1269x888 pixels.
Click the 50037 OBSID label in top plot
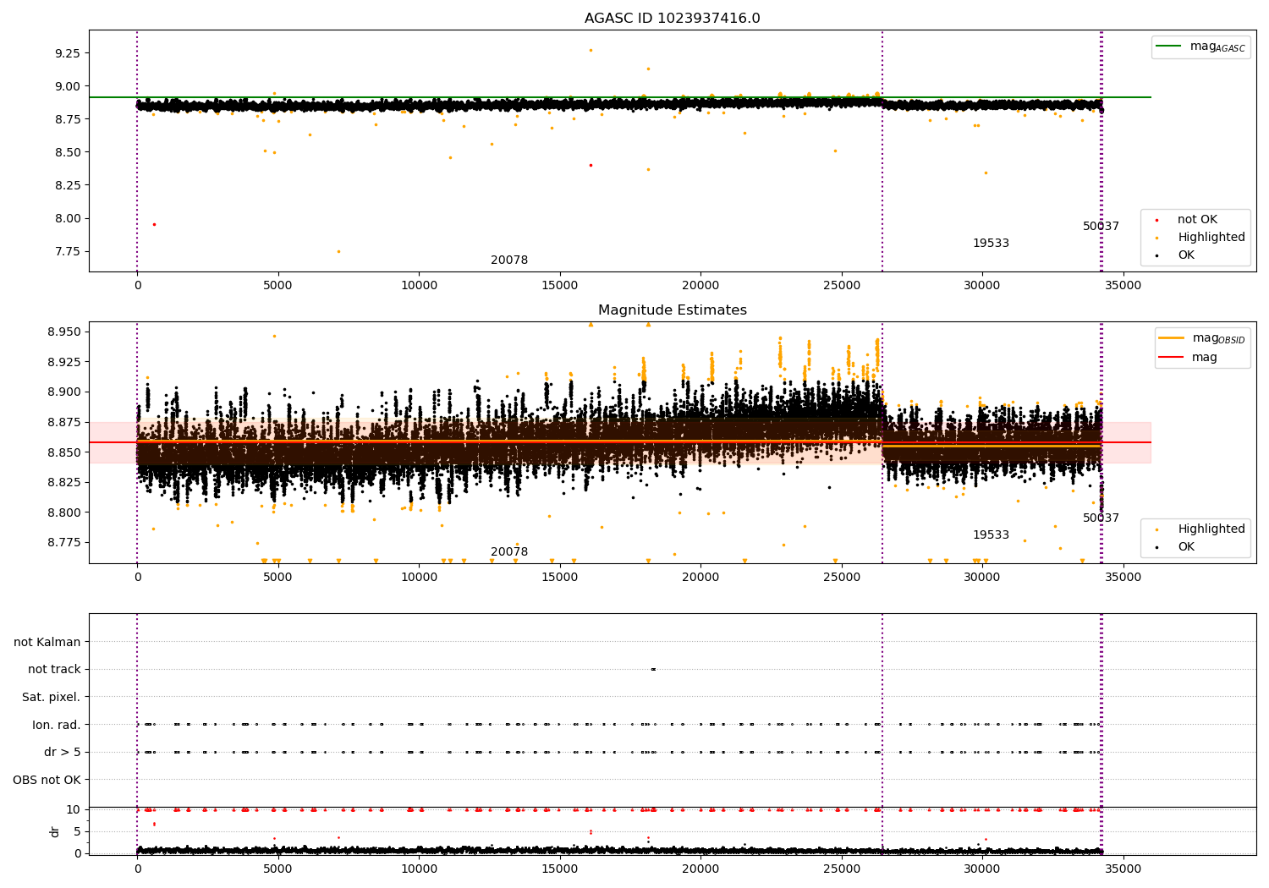[1101, 227]
